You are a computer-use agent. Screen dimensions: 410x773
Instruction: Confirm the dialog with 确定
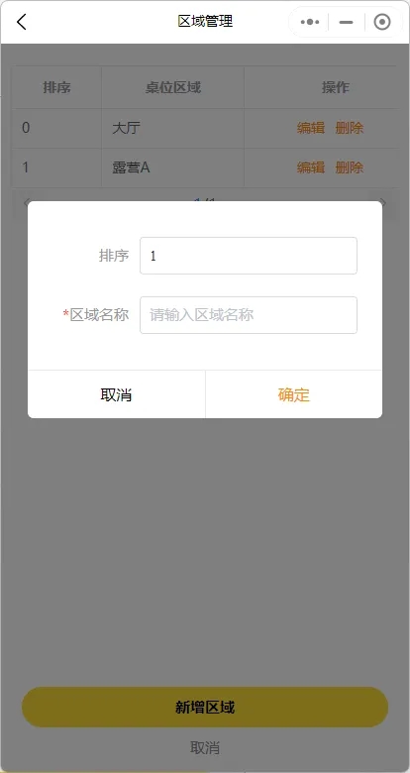pyautogui.click(x=294, y=394)
